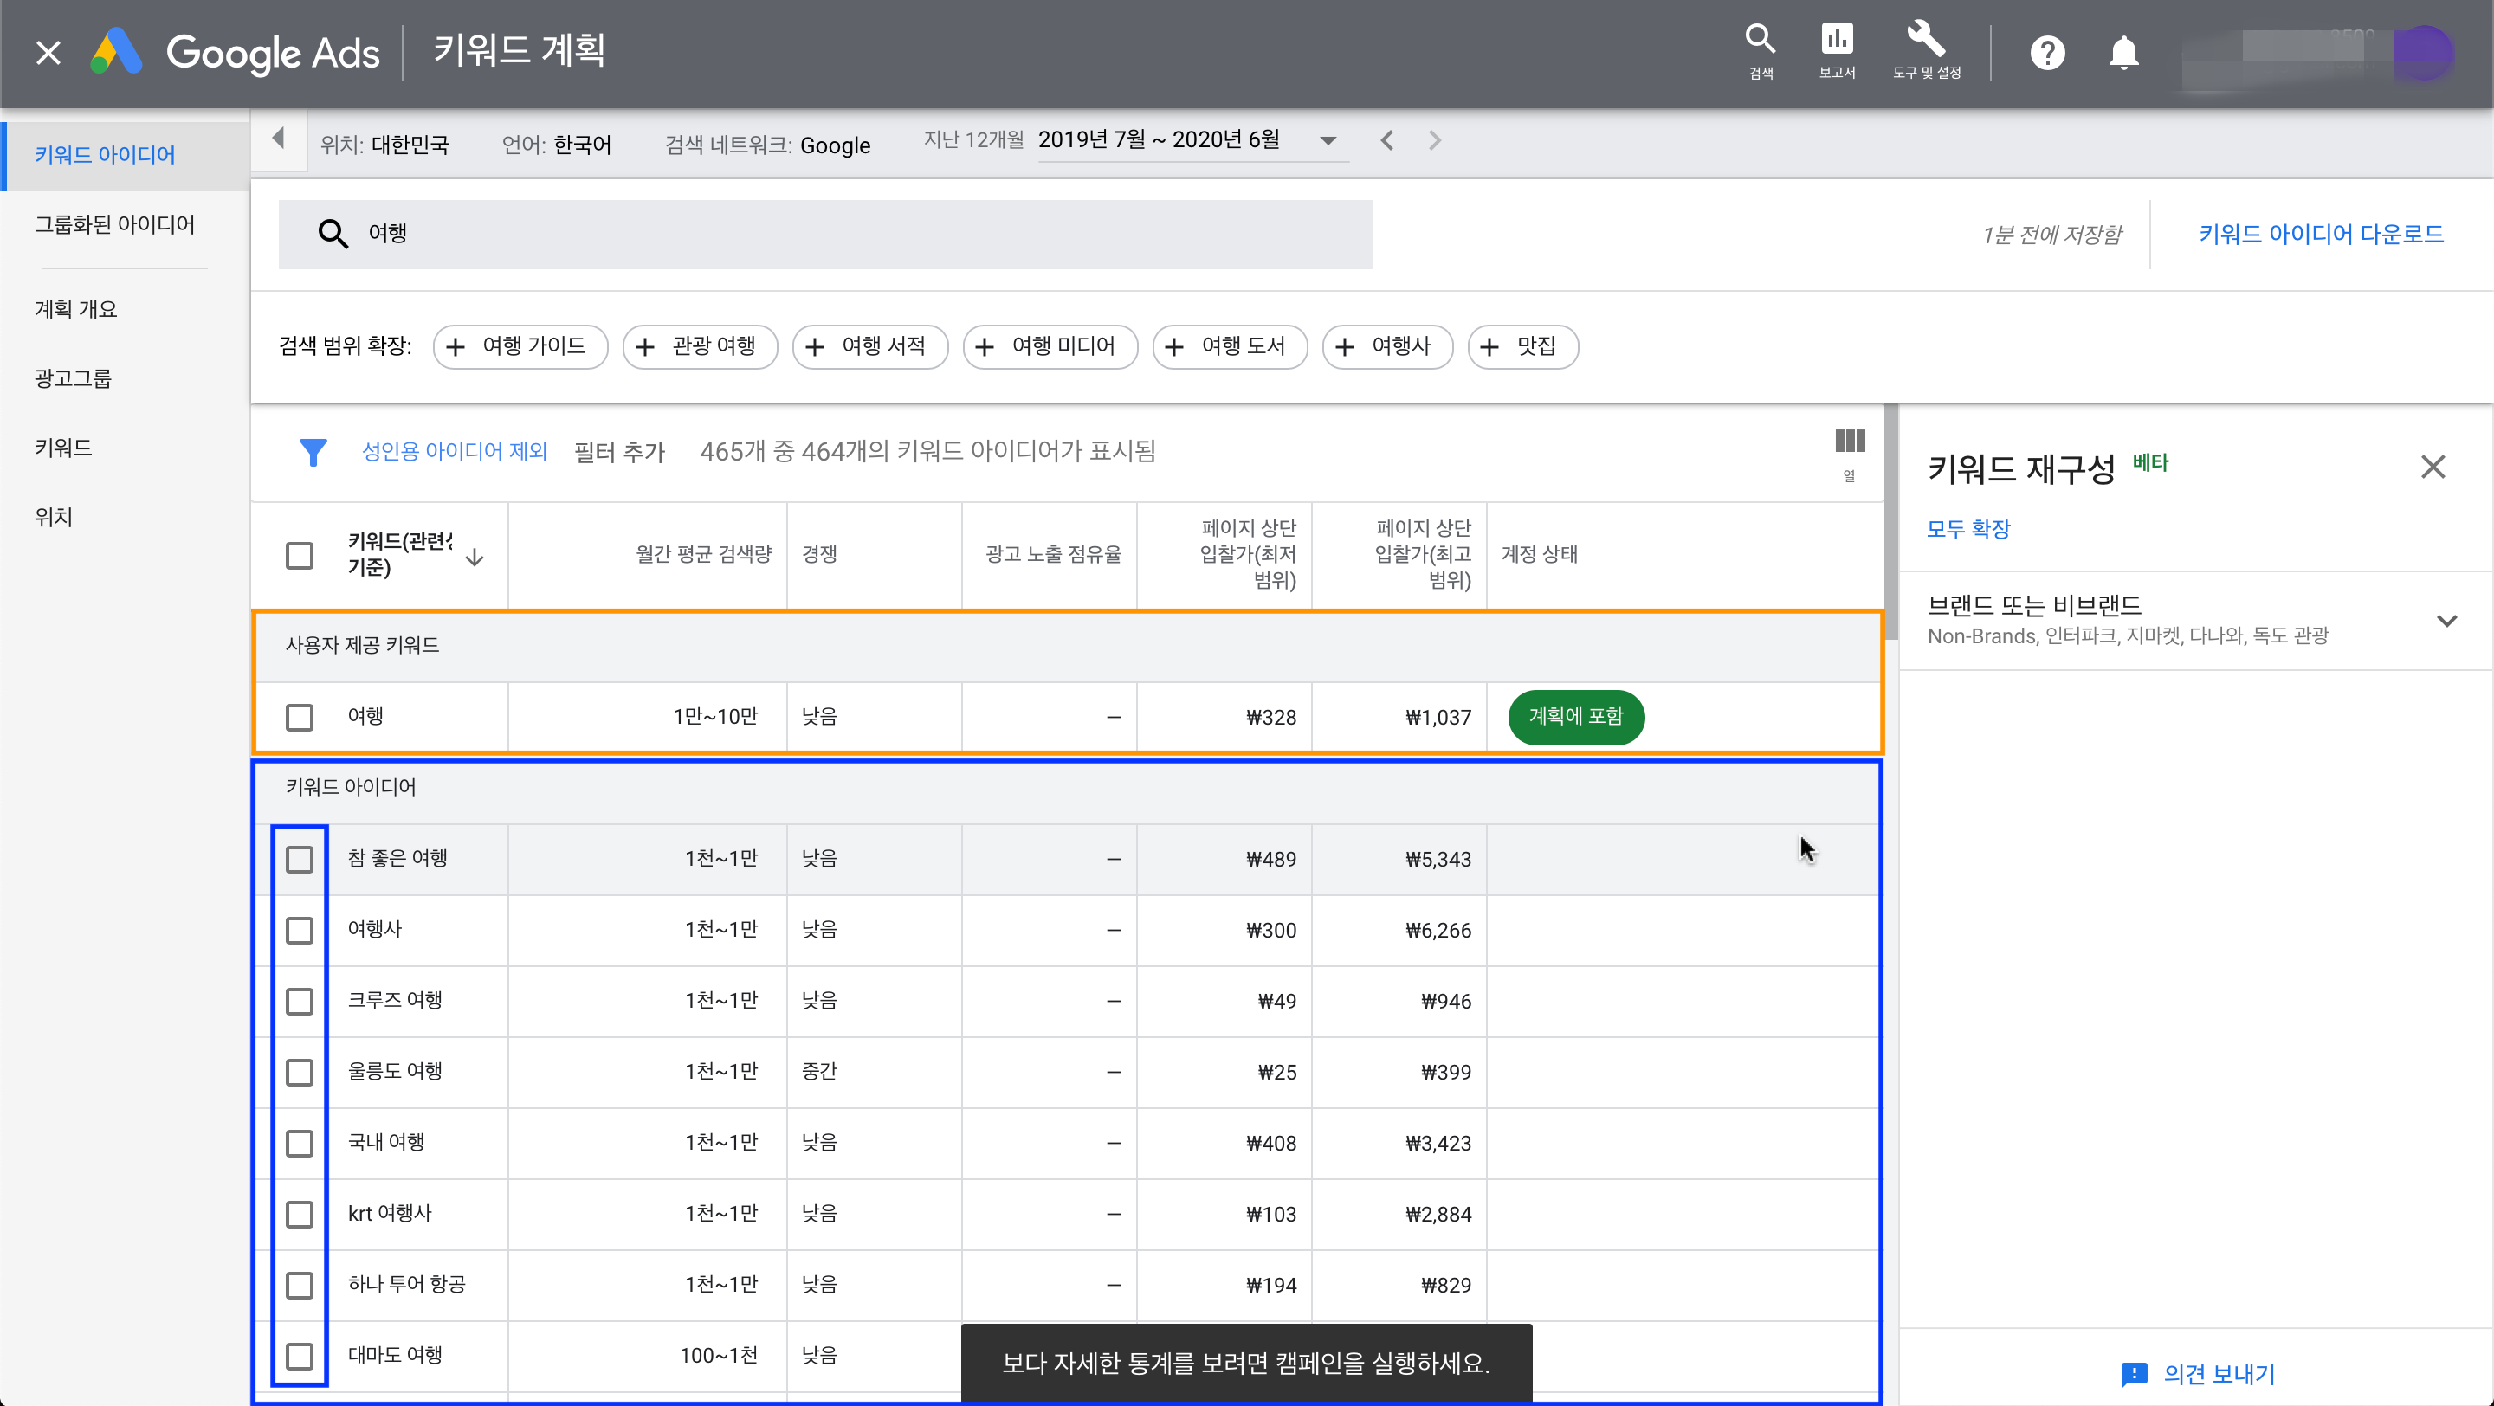Collapse sidebar with left triangle arrow
The height and width of the screenshot is (1406, 2494).
tap(279, 139)
